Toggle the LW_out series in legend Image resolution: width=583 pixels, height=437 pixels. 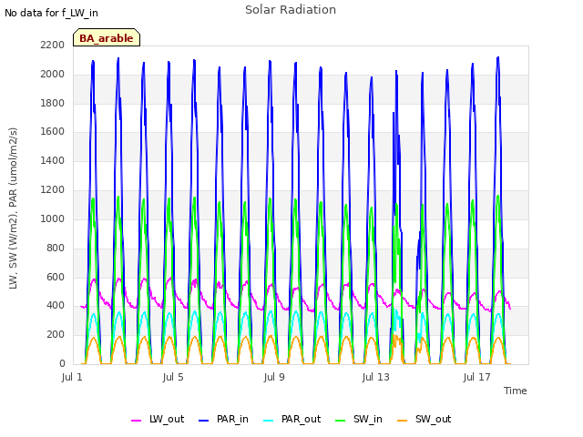158,420
